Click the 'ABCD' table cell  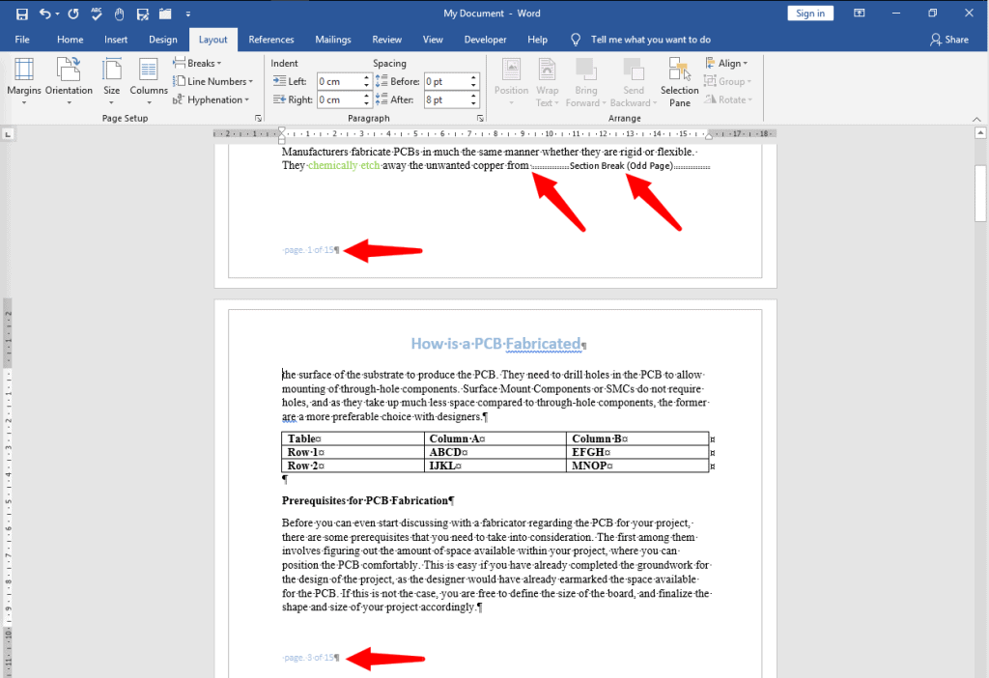[x=495, y=452]
